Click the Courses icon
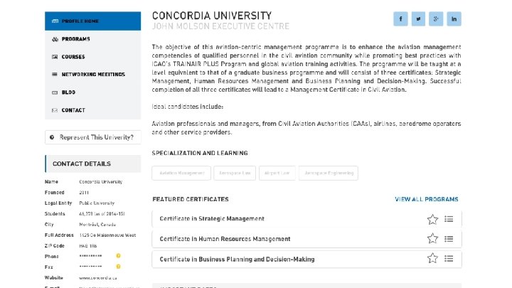Viewport: 512px width, 288px height. (55, 57)
